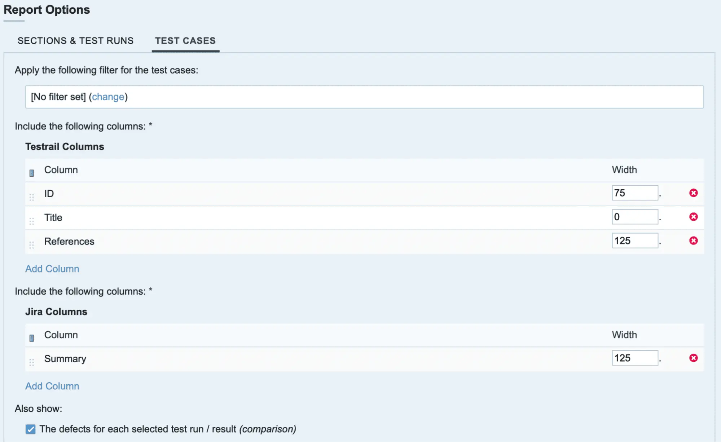721x442 pixels.
Task: Click the No filter set box
Action: 364,97
